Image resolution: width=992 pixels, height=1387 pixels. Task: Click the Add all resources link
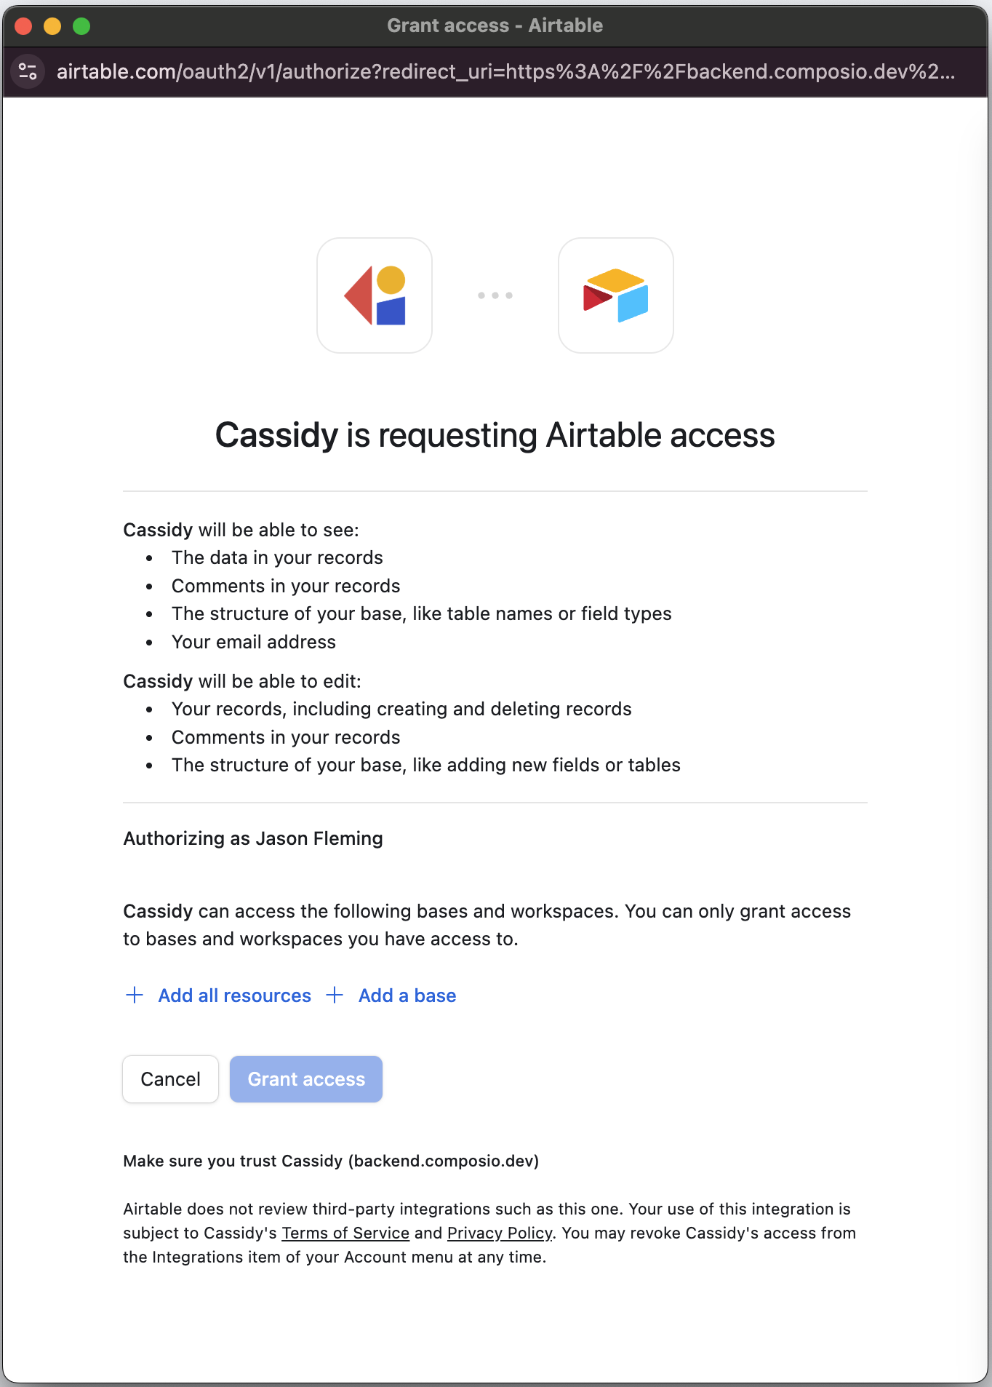[x=234, y=995]
